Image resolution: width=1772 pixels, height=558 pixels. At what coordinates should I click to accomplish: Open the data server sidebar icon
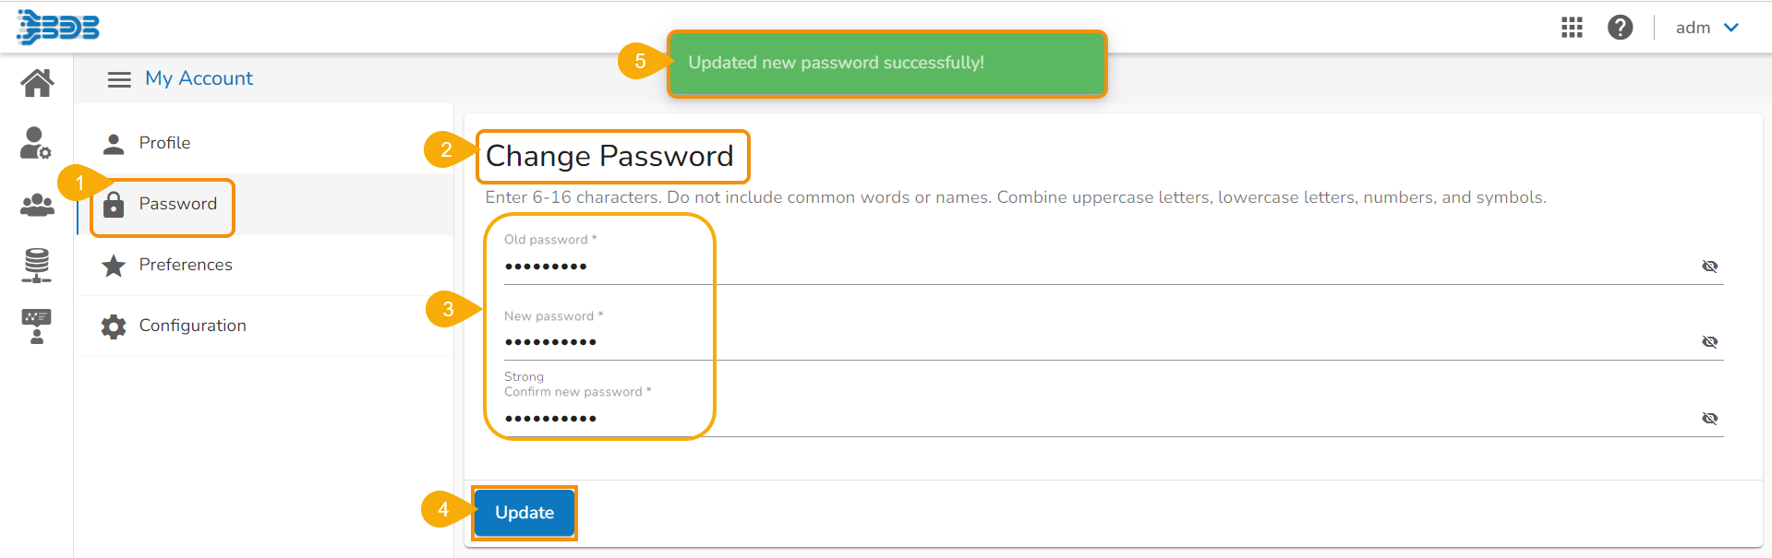[x=37, y=265]
